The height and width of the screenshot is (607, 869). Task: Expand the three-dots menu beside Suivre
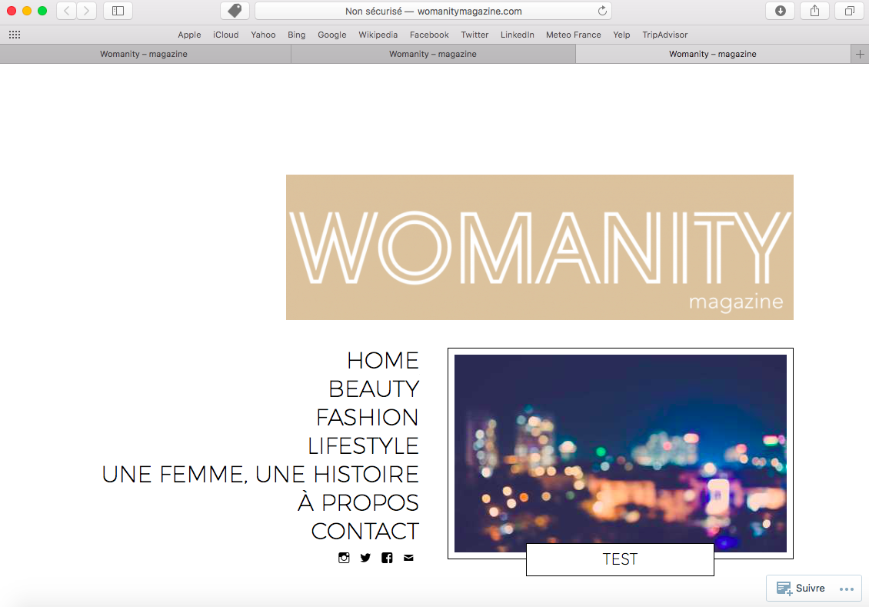846,589
